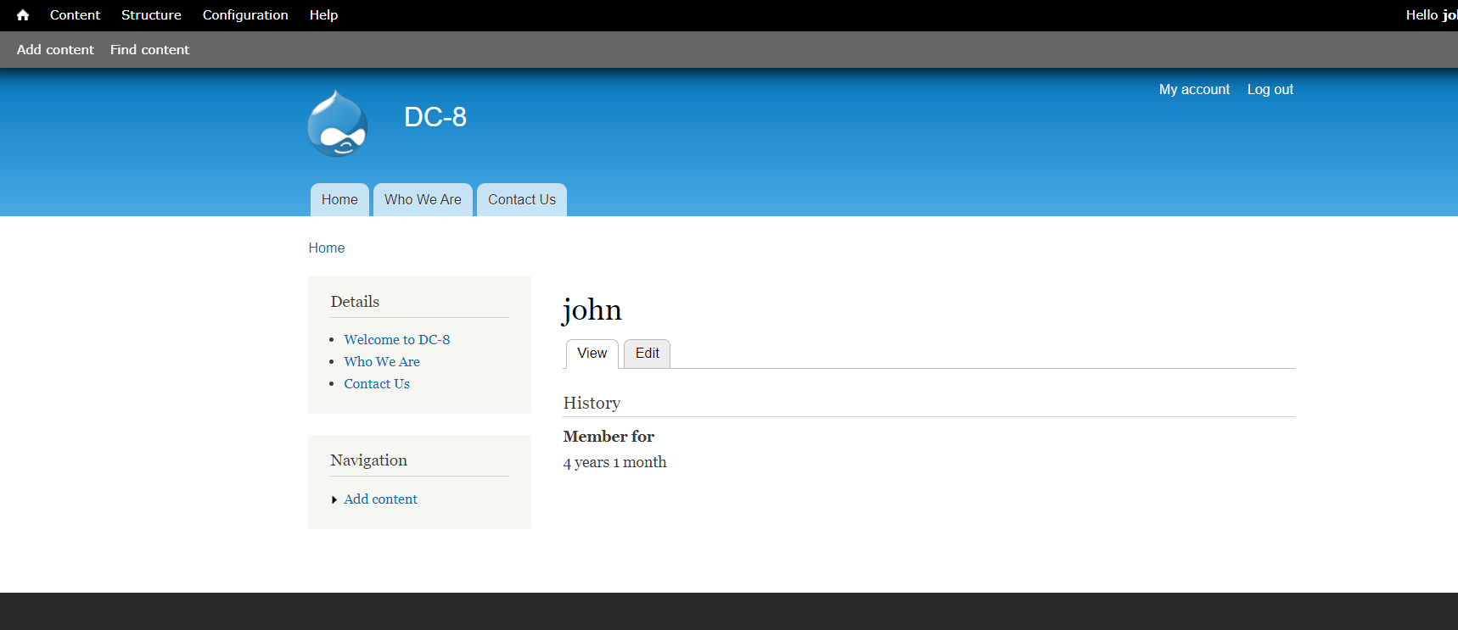This screenshot has width=1458, height=630.
Task: Open the Configuration admin menu
Action: [x=245, y=15]
